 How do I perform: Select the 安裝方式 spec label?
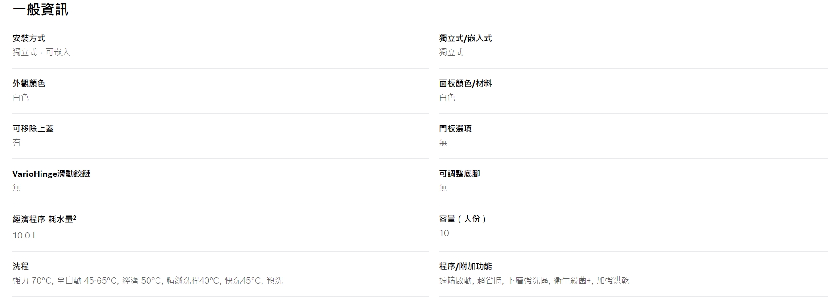pos(29,38)
